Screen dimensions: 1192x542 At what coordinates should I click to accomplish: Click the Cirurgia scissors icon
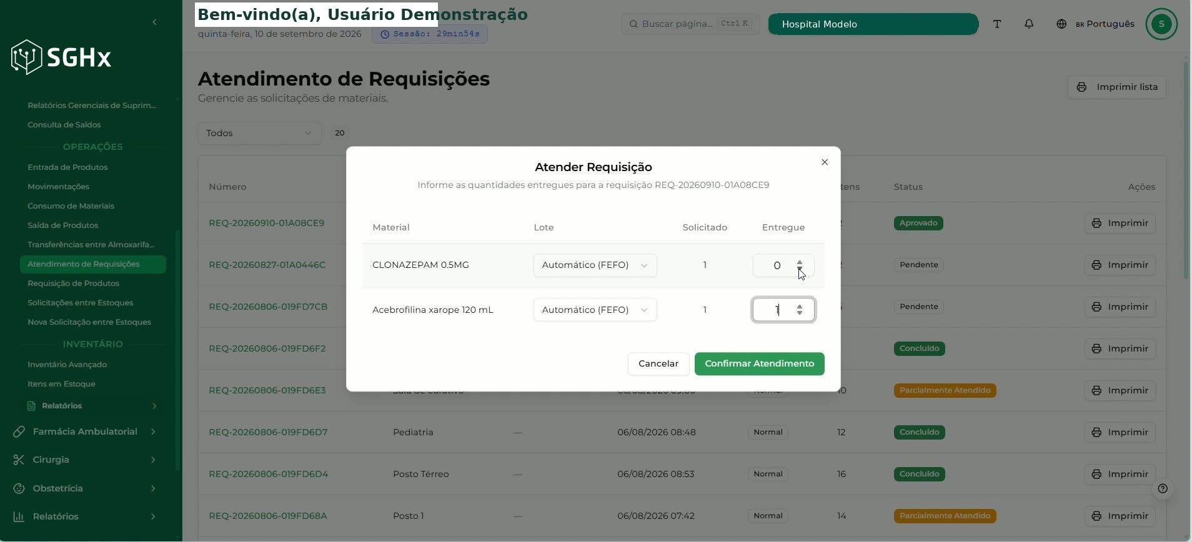19,460
